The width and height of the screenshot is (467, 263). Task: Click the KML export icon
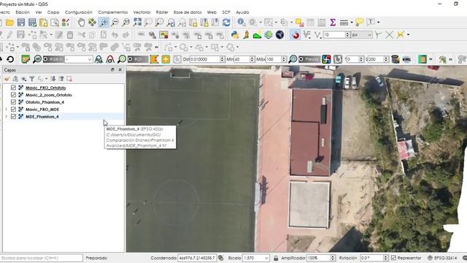[406, 59]
